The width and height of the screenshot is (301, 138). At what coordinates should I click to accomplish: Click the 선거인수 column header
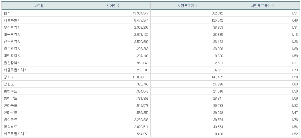tap(113, 6)
